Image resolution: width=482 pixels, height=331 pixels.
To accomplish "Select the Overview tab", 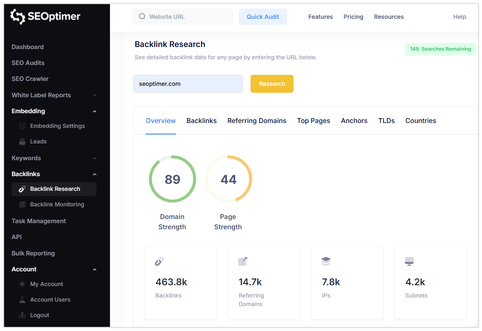I will 160,121.
